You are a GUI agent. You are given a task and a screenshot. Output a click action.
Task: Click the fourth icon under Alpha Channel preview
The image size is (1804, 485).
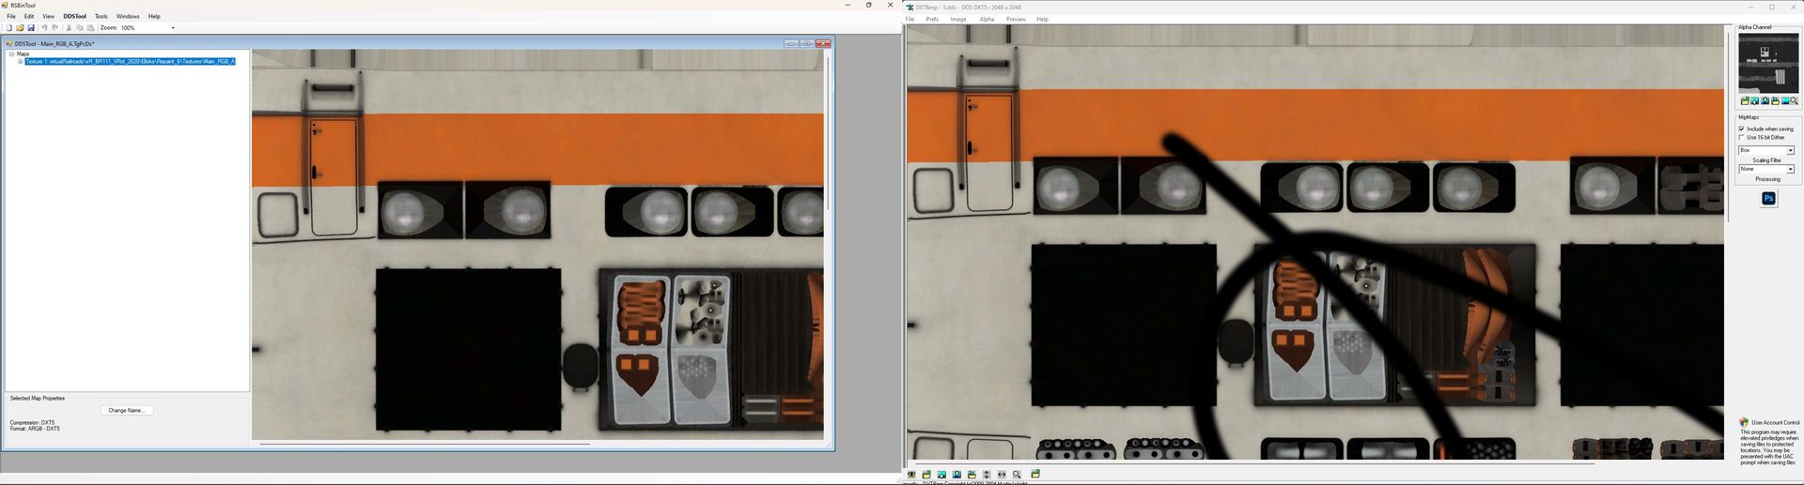click(x=1775, y=101)
